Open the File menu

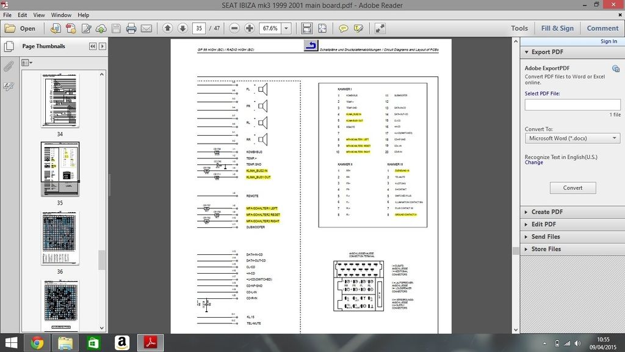(7, 15)
